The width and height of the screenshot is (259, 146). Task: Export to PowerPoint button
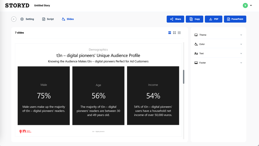[x=235, y=19]
